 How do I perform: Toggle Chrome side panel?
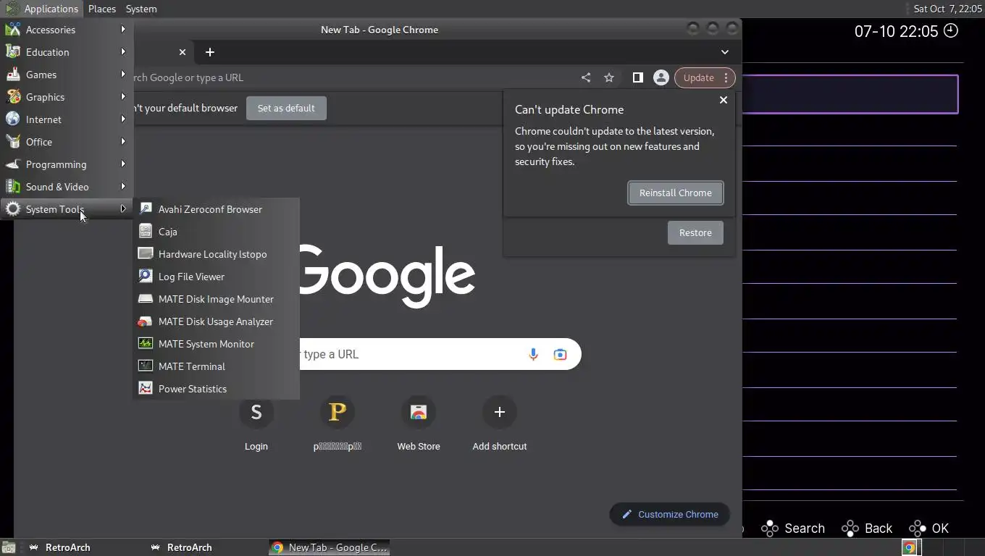coord(638,77)
